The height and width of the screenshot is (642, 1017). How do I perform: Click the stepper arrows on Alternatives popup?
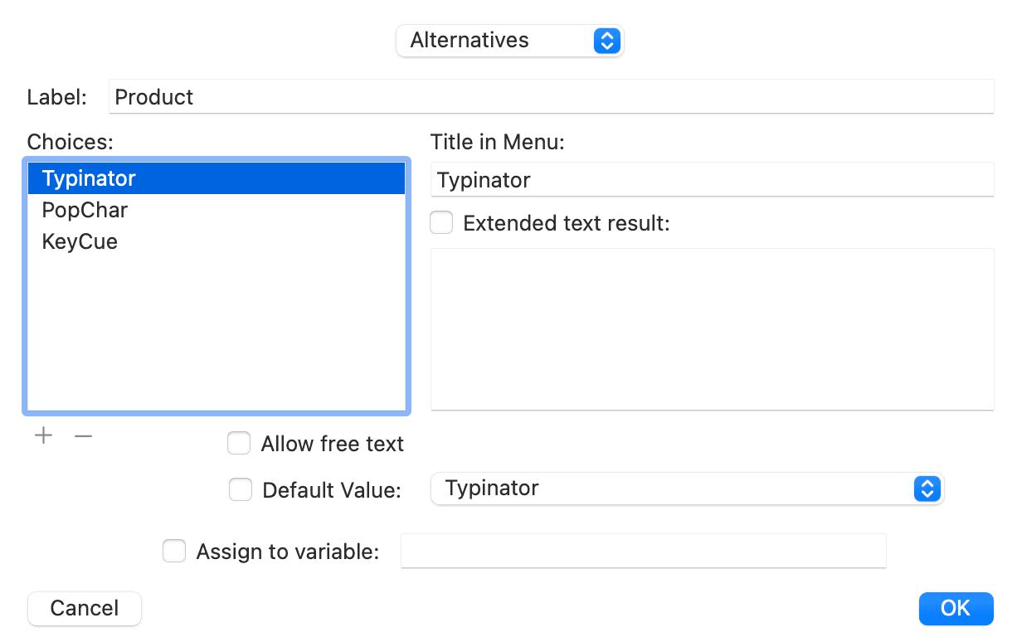[x=606, y=40]
